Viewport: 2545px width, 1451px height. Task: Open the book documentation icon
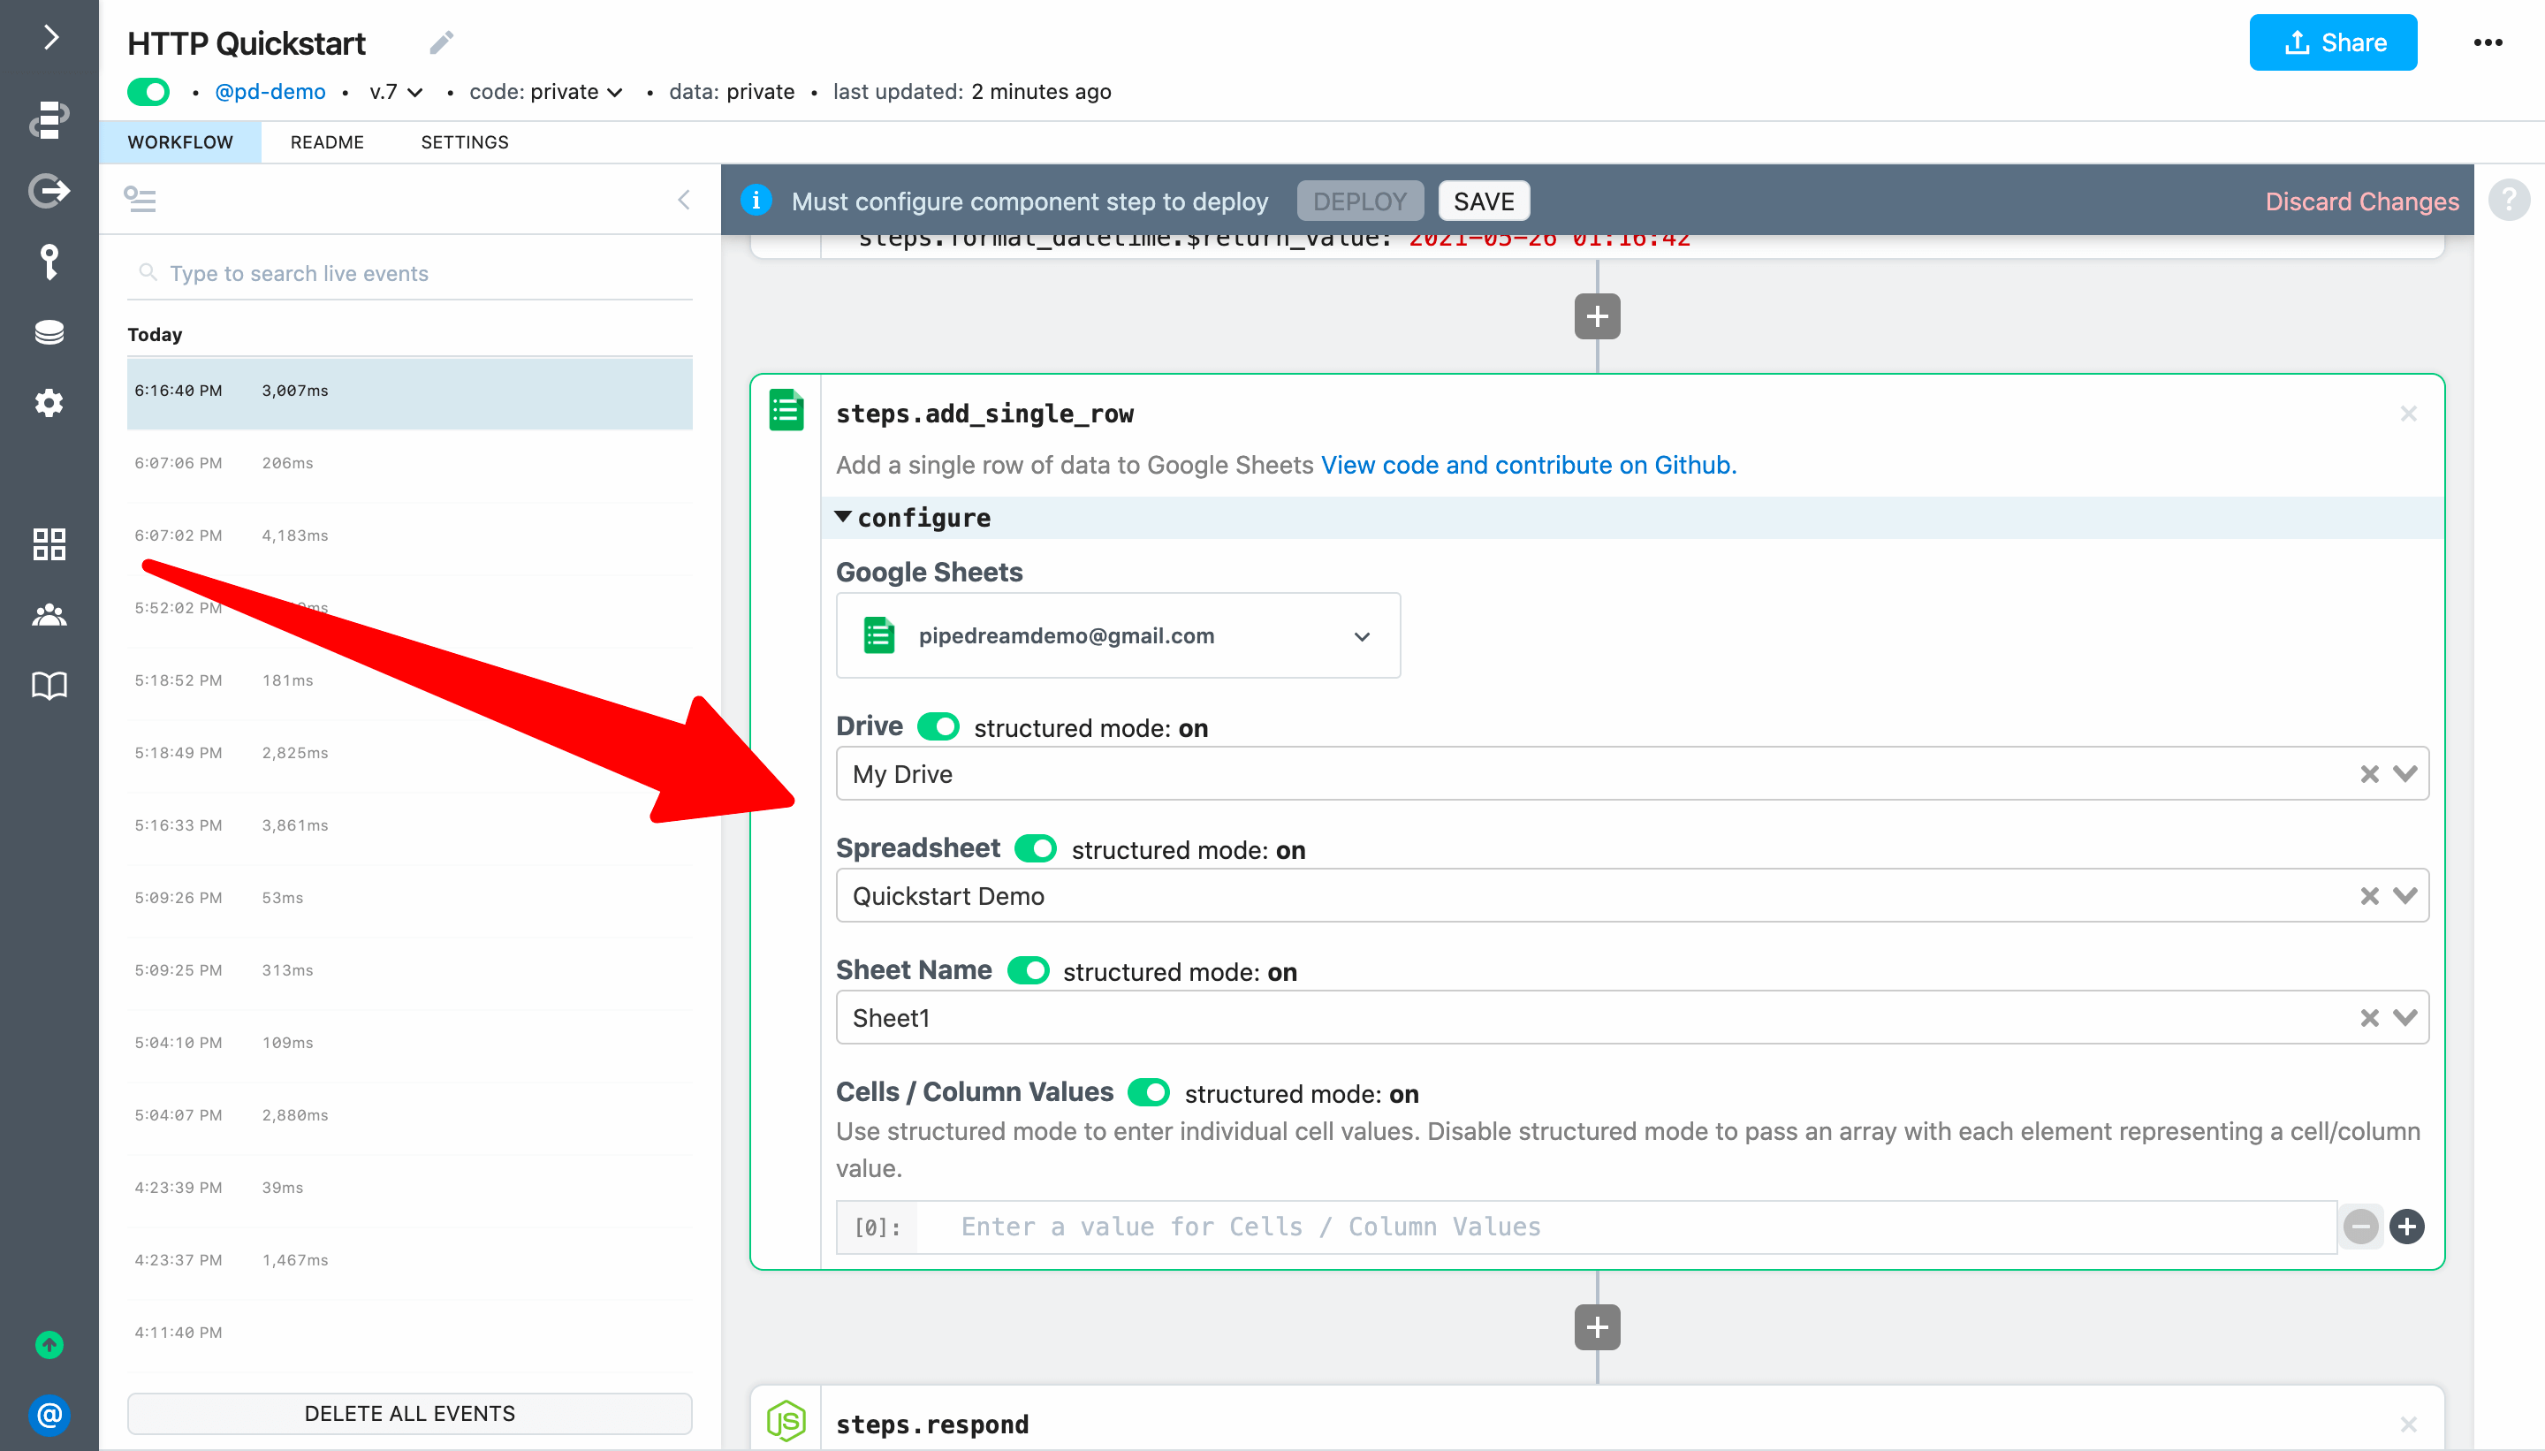pos(49,686)
